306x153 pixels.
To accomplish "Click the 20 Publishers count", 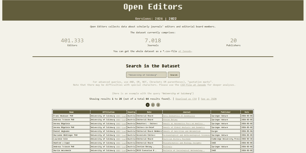I will (233, 40).
